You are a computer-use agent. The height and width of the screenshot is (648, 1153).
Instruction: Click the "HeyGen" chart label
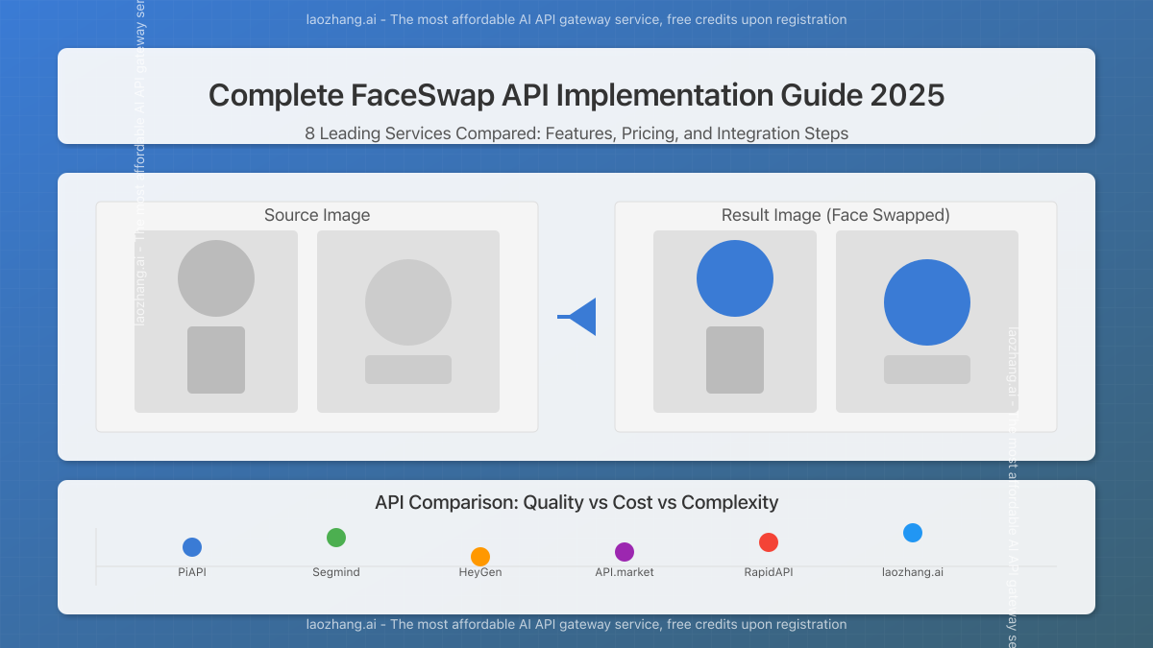(x=480, y=572)
